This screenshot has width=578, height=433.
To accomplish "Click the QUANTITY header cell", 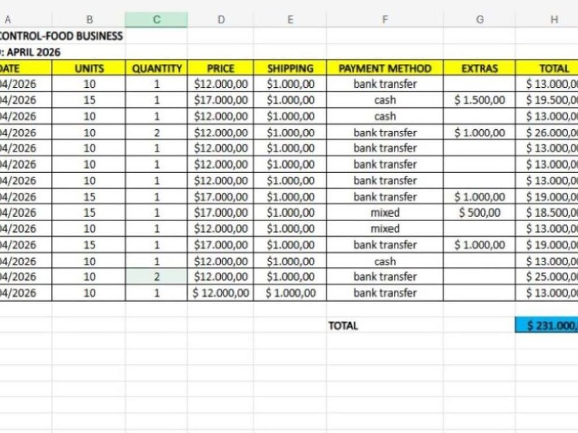I will click(x=156, y=68).
